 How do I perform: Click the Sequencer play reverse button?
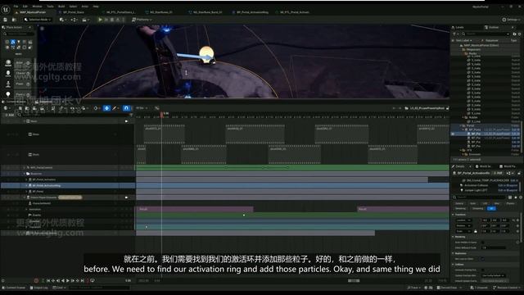click(63, 280)
